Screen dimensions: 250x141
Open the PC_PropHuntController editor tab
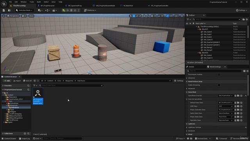[160, 5]
